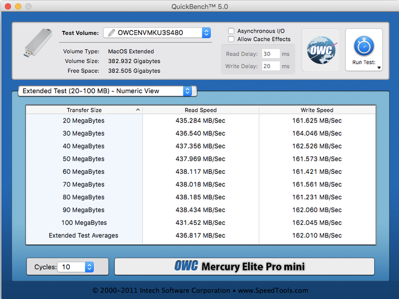Click the pencil icon in the Test Volume selector
This screenshot has width=399, height=299.
pos(111,33)
